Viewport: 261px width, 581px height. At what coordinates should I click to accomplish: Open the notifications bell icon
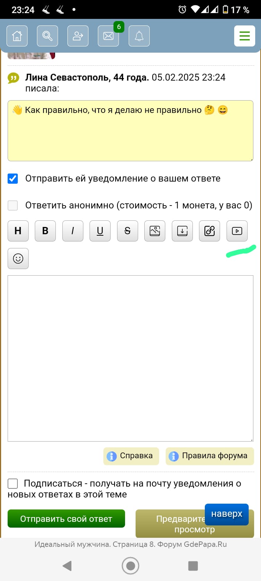139,36
